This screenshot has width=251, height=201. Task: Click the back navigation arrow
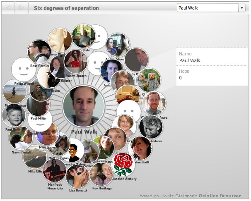(8, 7)
